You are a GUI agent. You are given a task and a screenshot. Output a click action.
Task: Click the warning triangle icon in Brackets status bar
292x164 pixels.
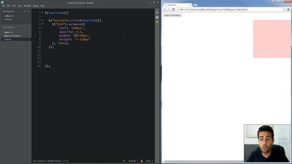coord(142,161)
